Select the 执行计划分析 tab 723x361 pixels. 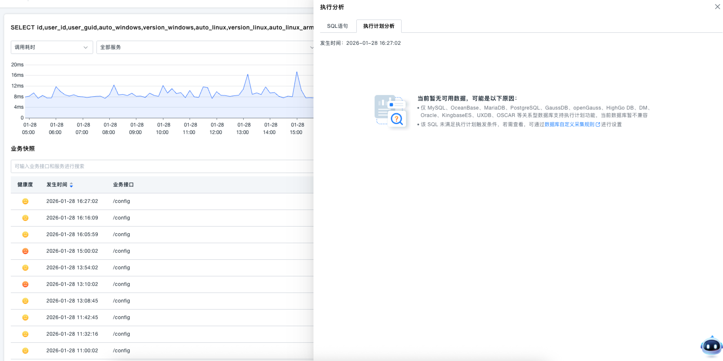(379, 26)
